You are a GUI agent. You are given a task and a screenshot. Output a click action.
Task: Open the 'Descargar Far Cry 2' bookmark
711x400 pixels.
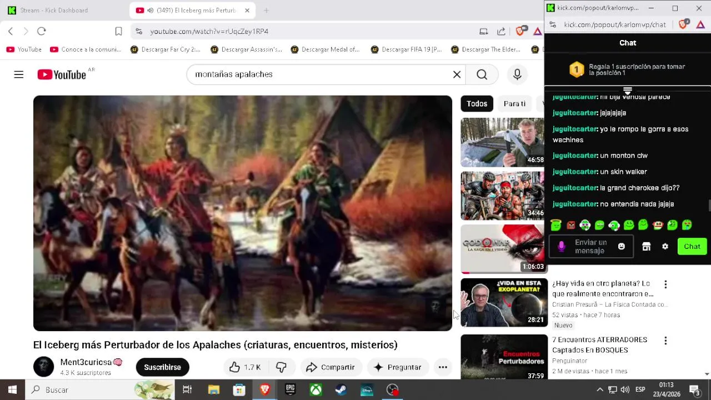165,49
